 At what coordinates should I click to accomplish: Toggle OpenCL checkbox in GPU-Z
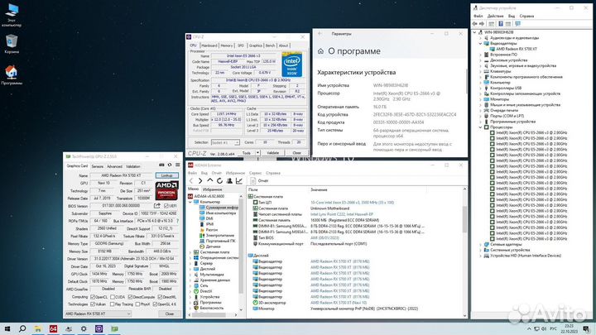click(93, 297)
